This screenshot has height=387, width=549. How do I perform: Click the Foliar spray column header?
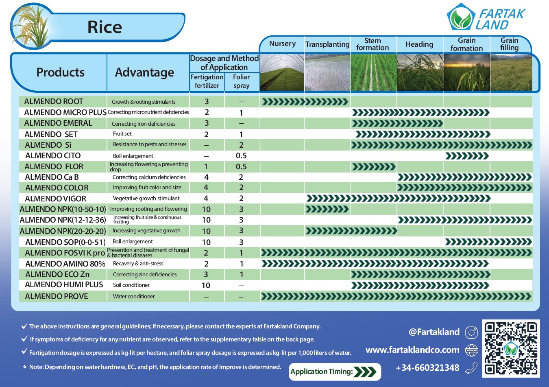click(x=242, y=81)
